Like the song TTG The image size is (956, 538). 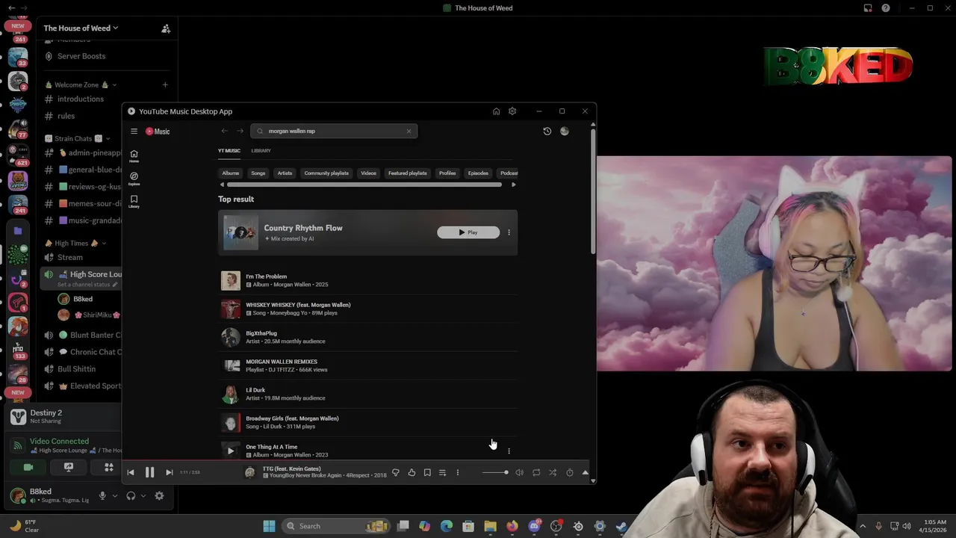(x=412, y=472)
